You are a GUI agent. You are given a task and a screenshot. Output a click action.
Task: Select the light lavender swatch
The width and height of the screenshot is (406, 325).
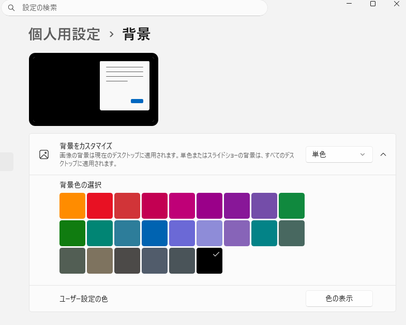(209, 233)
